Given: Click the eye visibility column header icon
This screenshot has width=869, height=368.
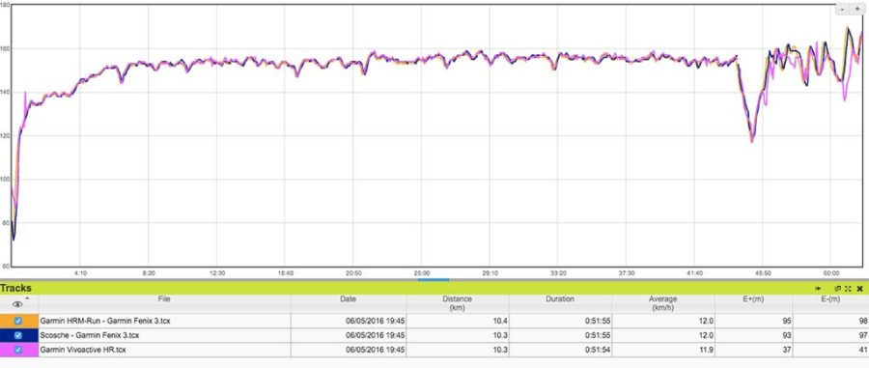Looking at the screenshot, I should [17, 303].
